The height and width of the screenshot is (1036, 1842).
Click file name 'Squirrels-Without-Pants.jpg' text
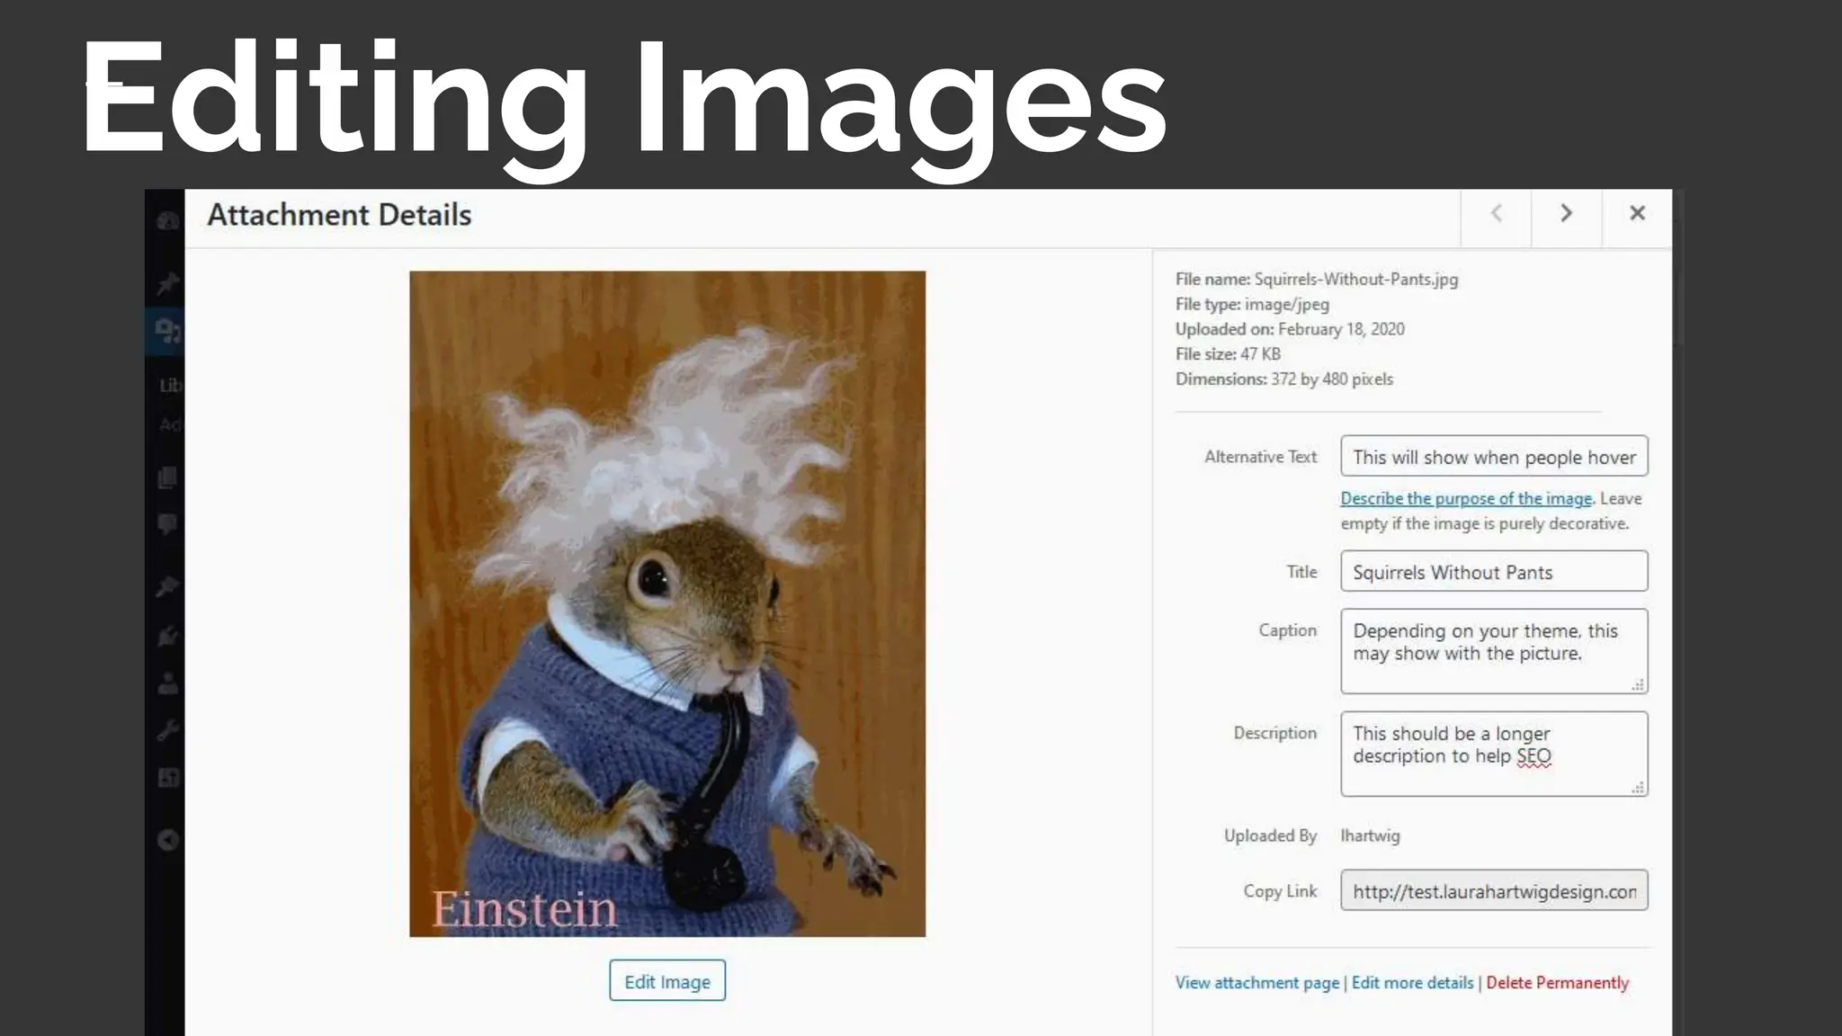tap(1356, 280)
